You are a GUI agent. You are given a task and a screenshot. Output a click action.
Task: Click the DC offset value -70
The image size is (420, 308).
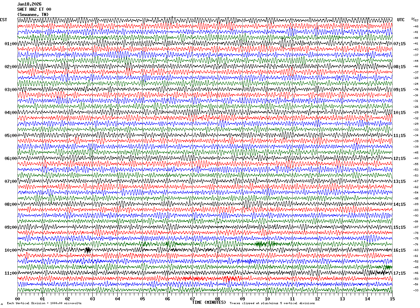tap(416, 244)
